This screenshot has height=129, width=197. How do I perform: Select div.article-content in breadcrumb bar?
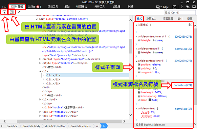point(55,126)
